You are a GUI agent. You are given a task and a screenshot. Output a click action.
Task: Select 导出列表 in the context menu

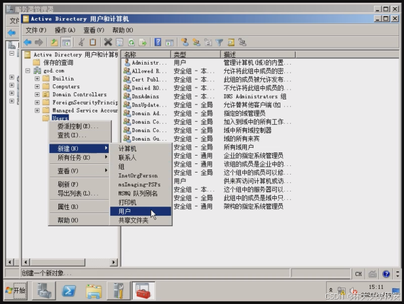tap(79, 193)
